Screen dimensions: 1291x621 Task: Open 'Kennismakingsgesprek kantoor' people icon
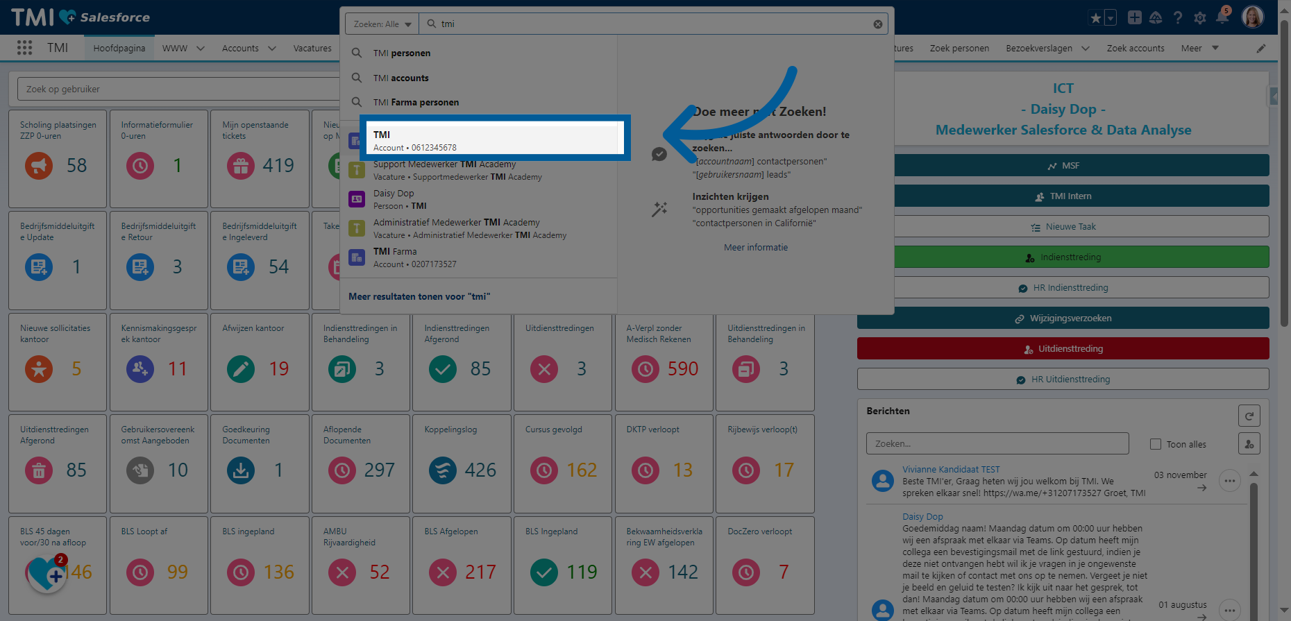(140, 369)
